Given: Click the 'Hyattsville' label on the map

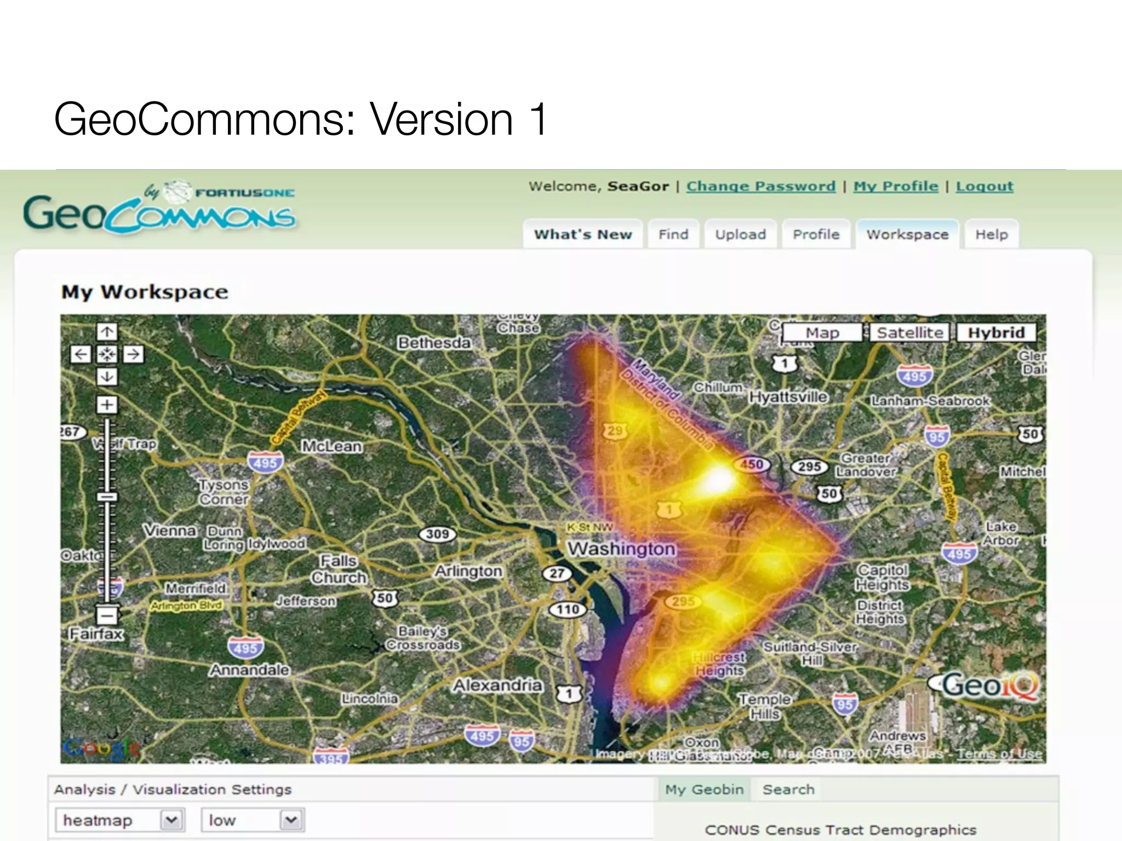Looking at the screenshot, I should click(788, 397).
